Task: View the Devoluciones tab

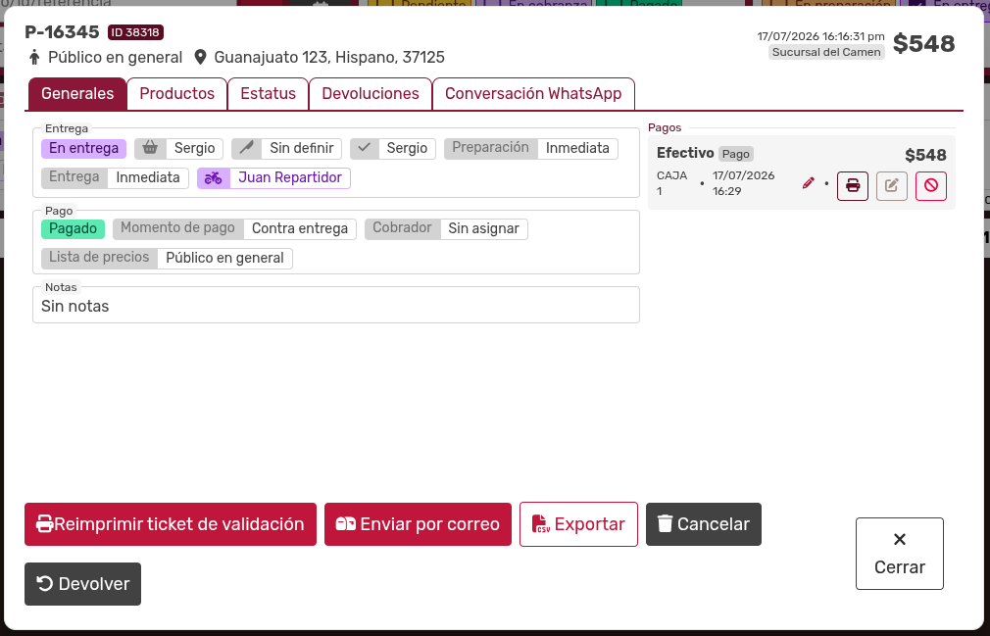Action: [370, 94]
